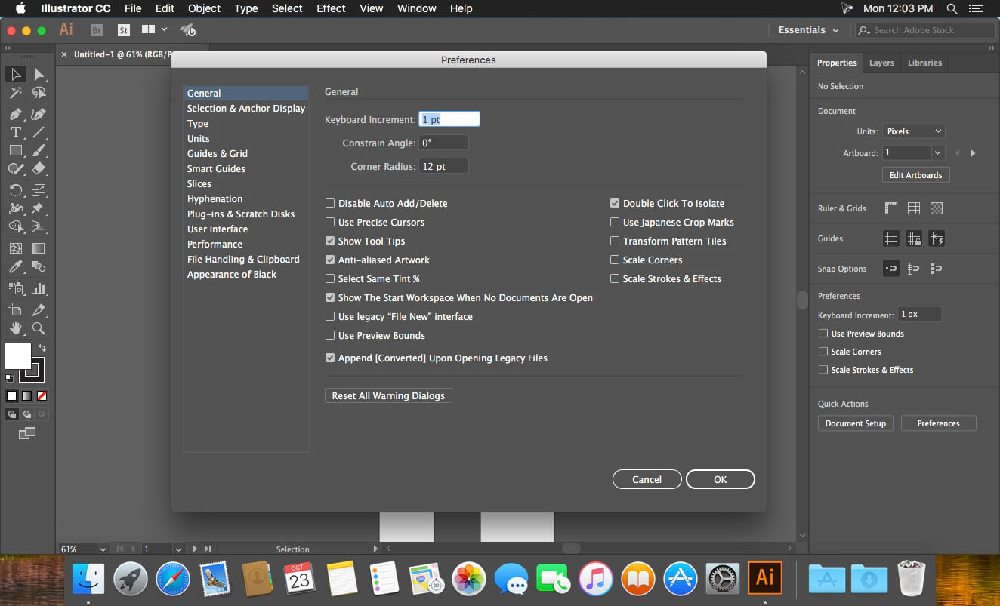Open the Effect menu
This screenshot has width=1000, height=606.
331,8
